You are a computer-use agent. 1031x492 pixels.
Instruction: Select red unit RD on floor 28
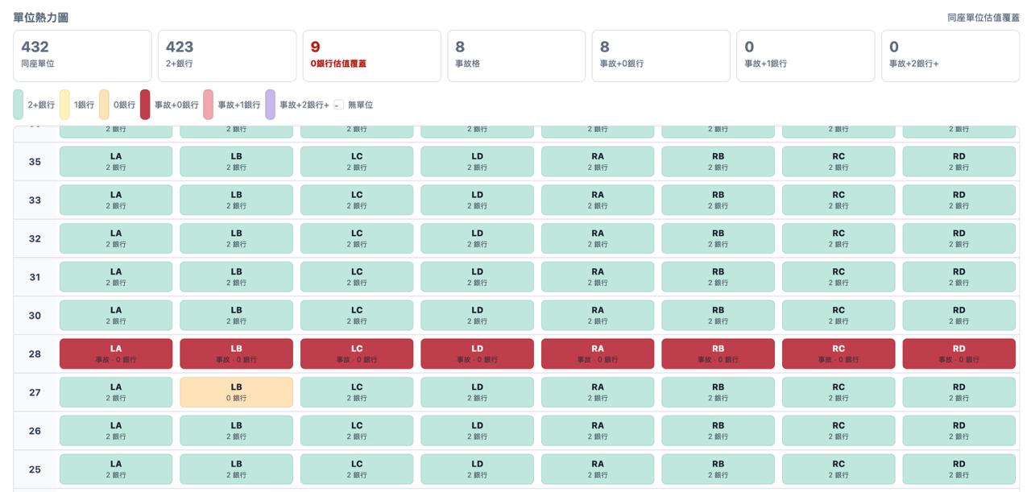coord(959,353)
